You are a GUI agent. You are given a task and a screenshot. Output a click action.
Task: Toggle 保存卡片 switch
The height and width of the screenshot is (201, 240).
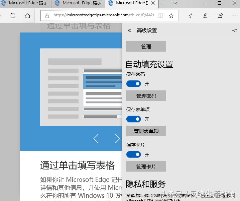(134, 155)
